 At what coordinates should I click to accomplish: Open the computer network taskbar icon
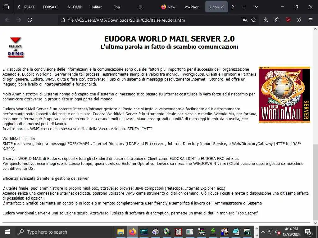point(201,232)
